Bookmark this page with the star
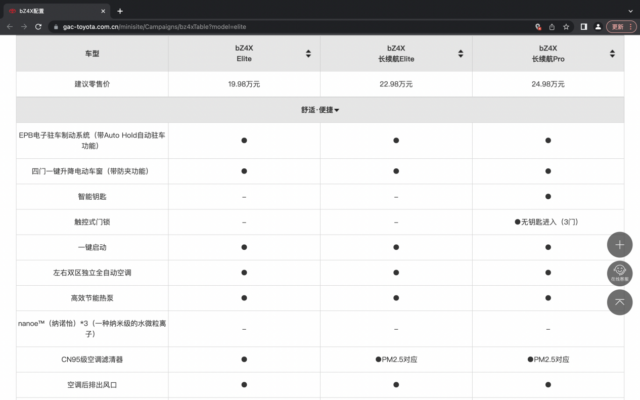This screenshot has height=400, width=640. coord(566,27)
